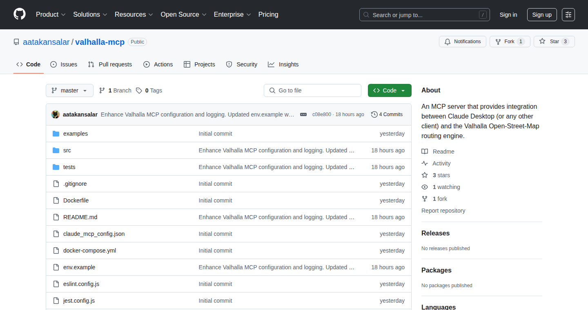
Task: Click the .gitignore file icon
Action: (56, 184)
